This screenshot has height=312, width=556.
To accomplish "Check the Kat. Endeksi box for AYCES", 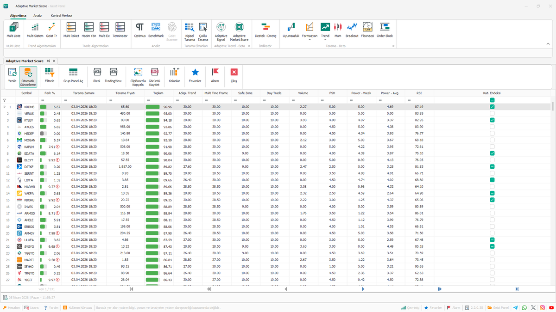I will [x=492, y=127].
